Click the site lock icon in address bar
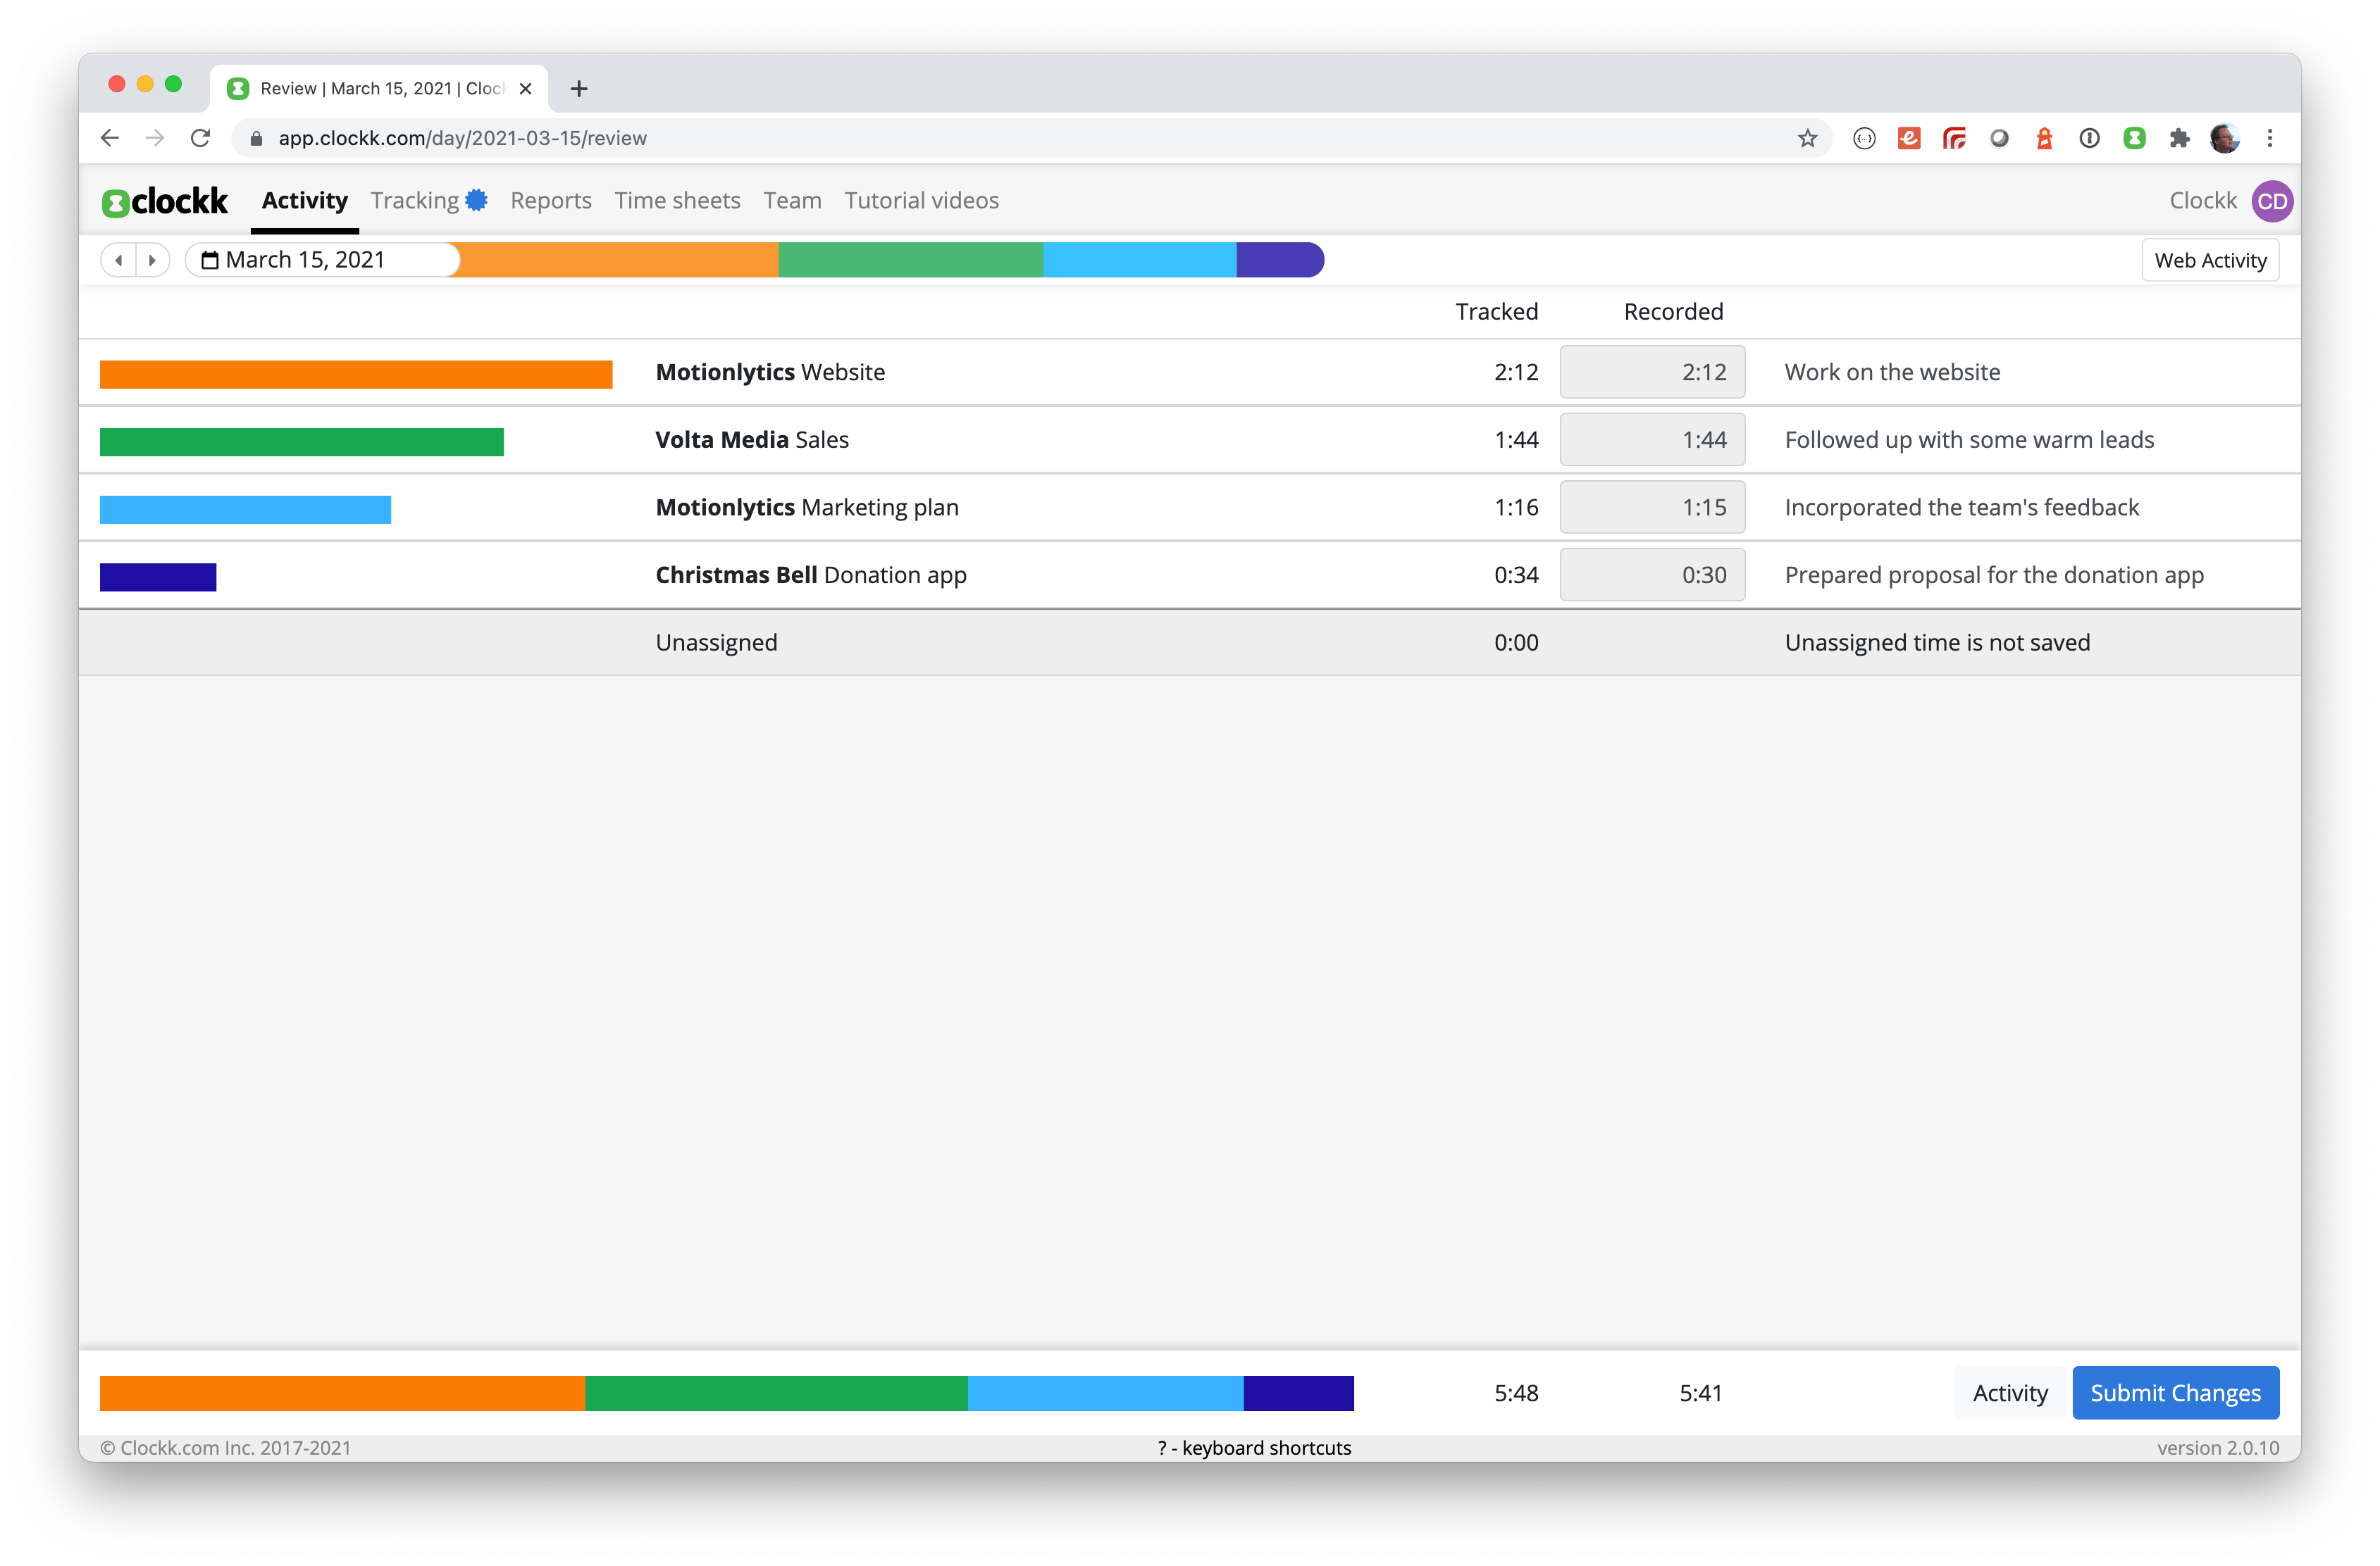2380x1566 pixels. pyautogui.click(x=256, y=138)
